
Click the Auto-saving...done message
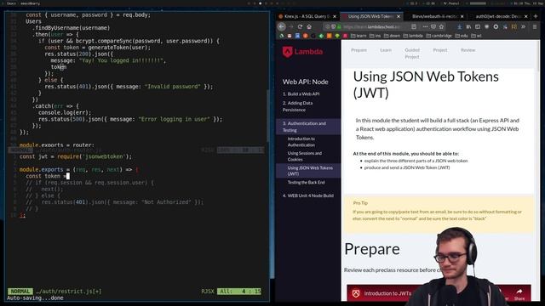coord(35,298)
